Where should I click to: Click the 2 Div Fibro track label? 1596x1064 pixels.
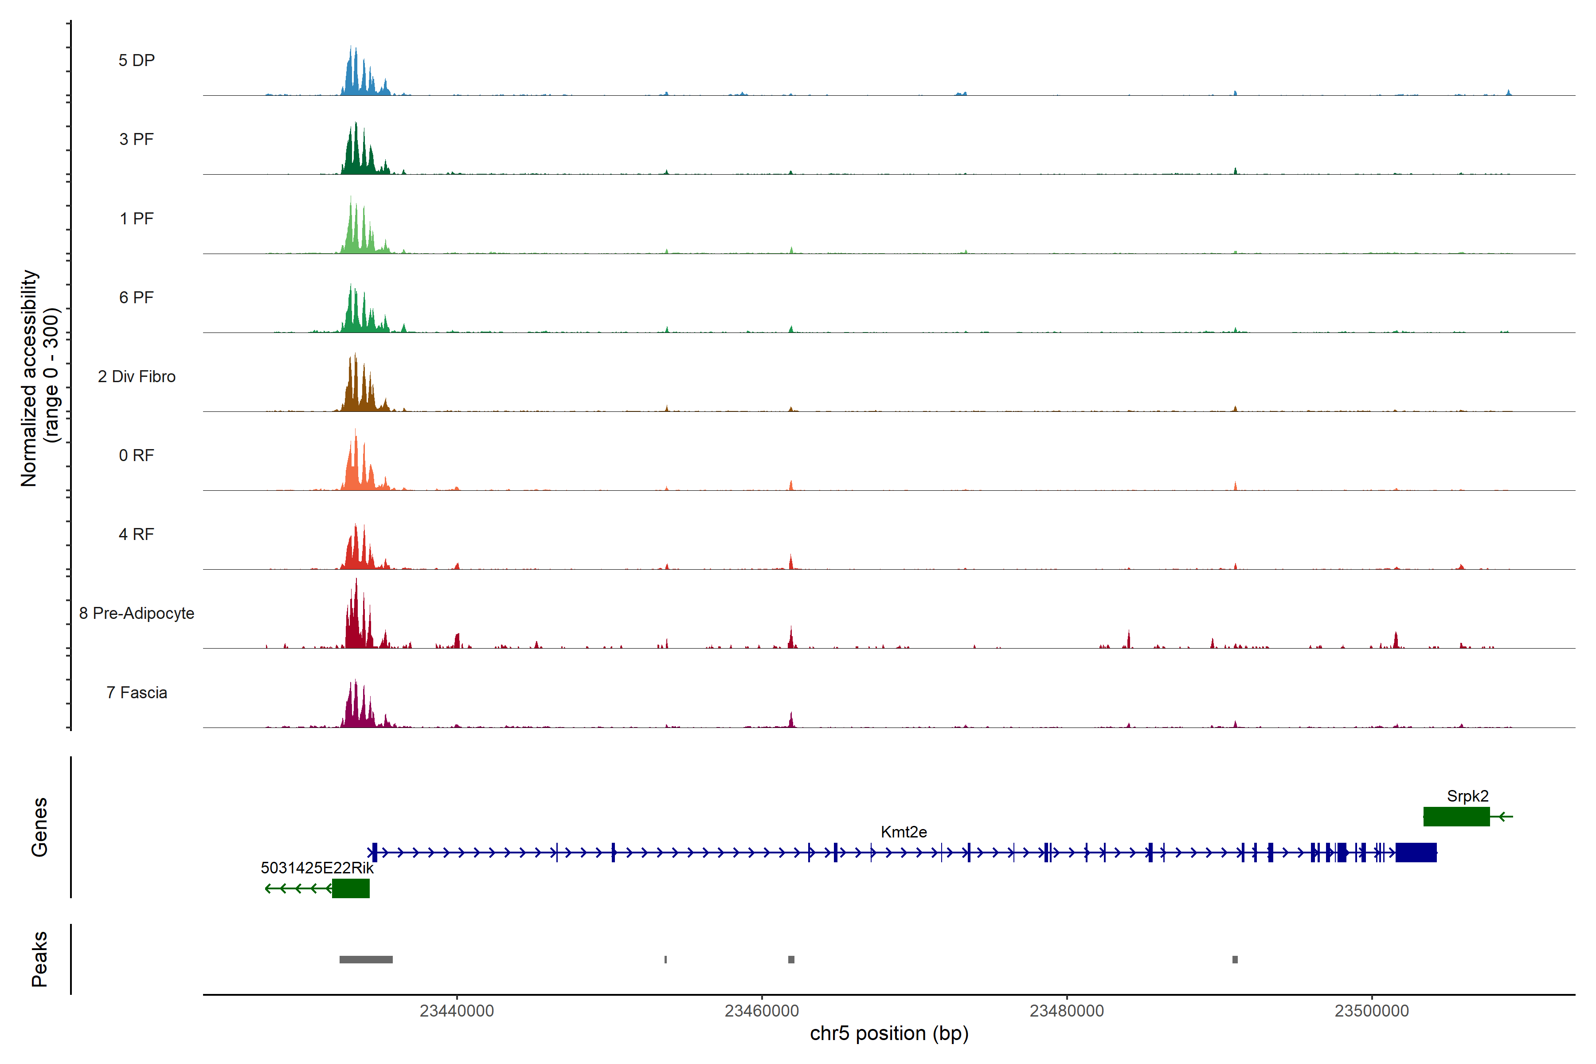tap(137, 376)
